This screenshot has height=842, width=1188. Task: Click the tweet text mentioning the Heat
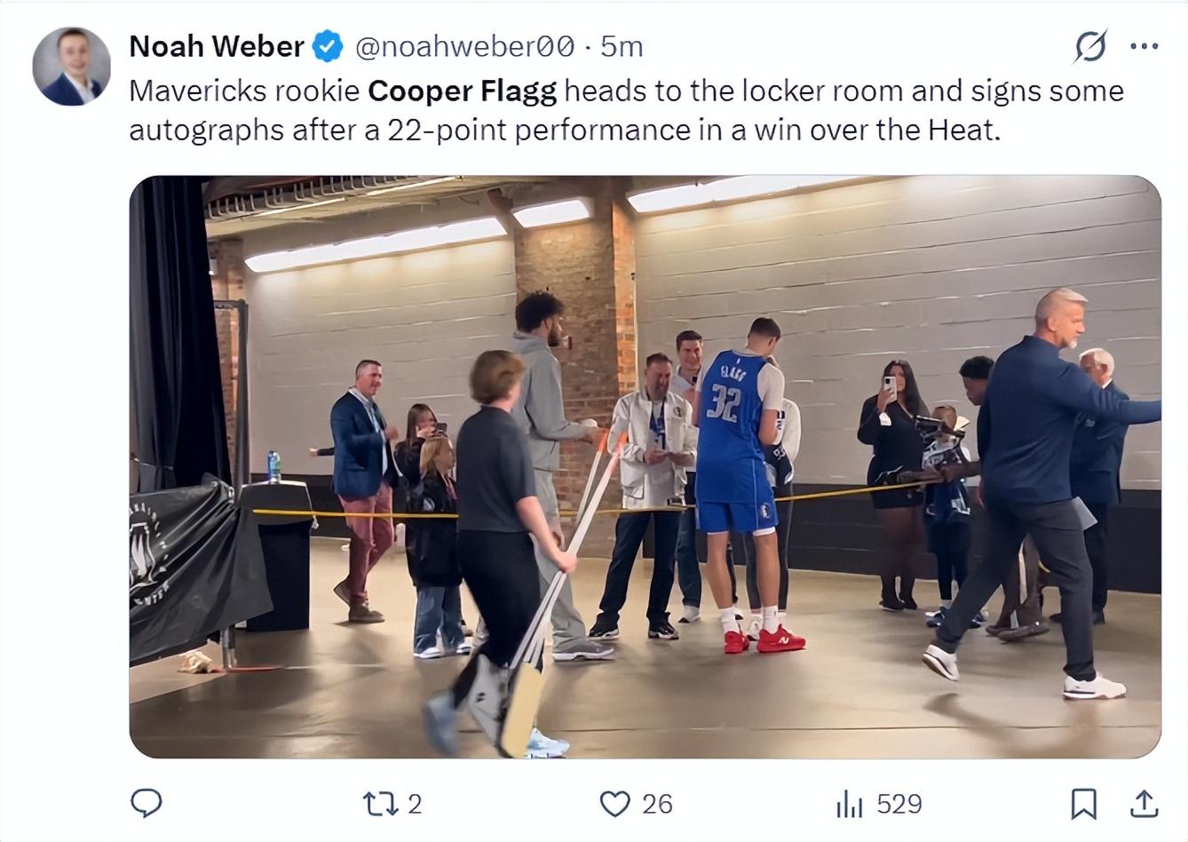[x=964, y=130]
